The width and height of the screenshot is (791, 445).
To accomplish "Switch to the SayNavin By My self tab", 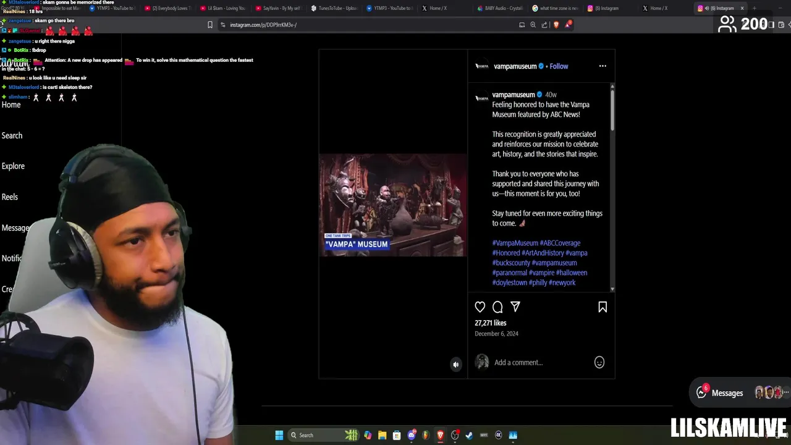I will point(279,8).
